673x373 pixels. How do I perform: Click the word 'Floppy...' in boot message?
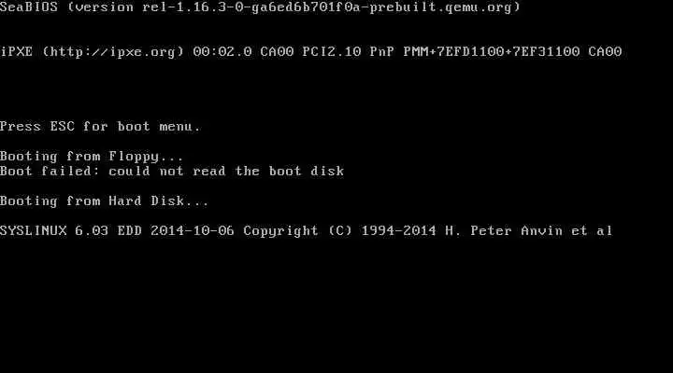click(x=146, y=157)
